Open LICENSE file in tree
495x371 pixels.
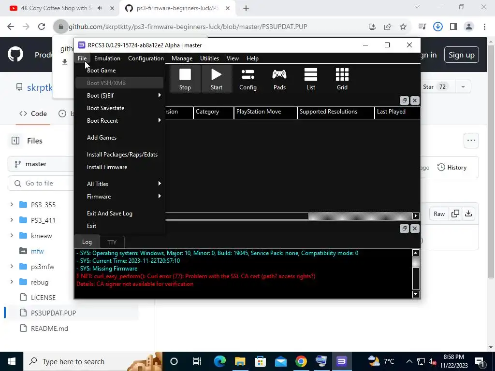(43, 298)
